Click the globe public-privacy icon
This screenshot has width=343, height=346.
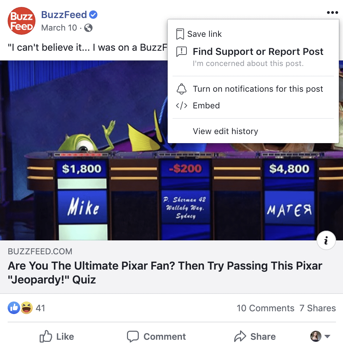88,28
